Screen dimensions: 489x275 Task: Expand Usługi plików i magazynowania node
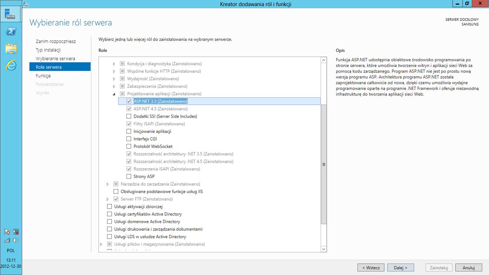click(101, 244)
